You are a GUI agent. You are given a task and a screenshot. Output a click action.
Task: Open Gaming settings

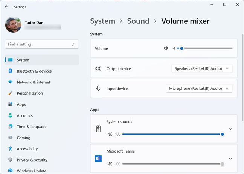[42, 138]
